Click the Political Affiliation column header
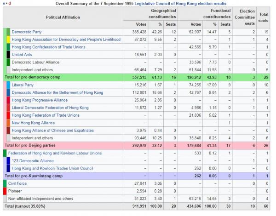276x216 pixels. click(x=63, y=17)
